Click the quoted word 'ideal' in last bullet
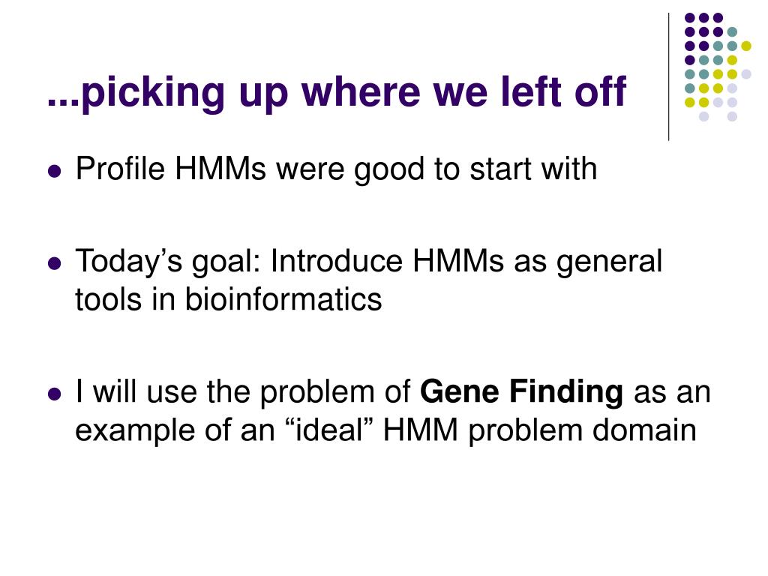Image resolution: width=768 pixels, height=576 pixels. pos(328,430)
